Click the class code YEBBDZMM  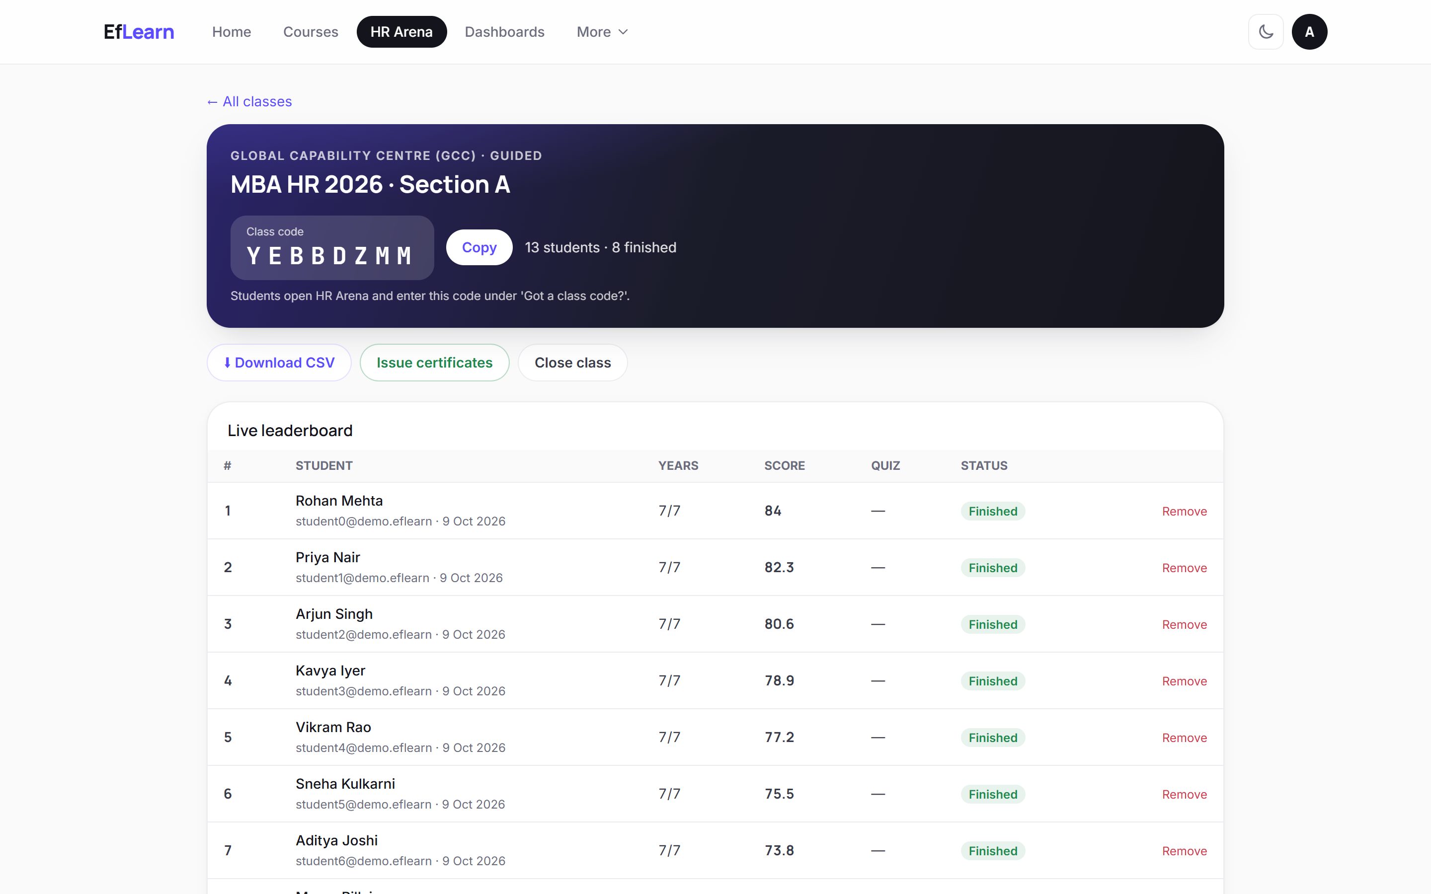329,256
